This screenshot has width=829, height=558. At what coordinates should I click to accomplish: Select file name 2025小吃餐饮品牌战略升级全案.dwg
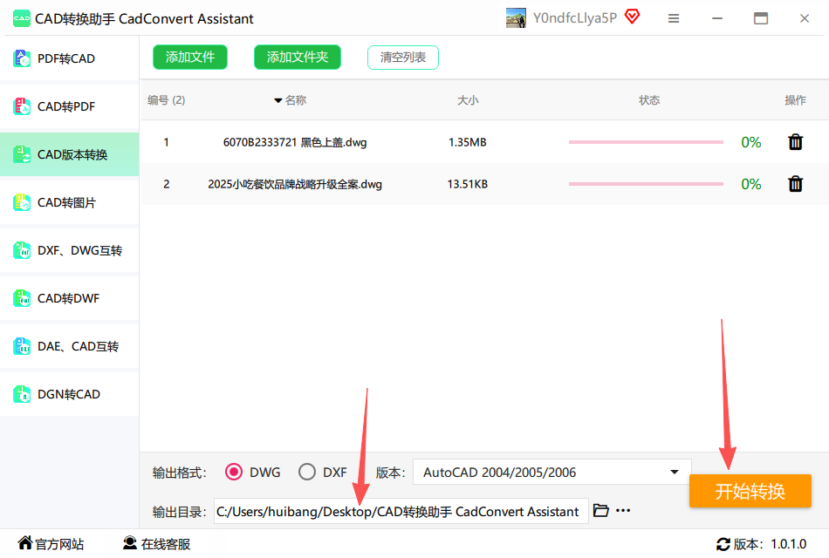click(x=295, y=184)
